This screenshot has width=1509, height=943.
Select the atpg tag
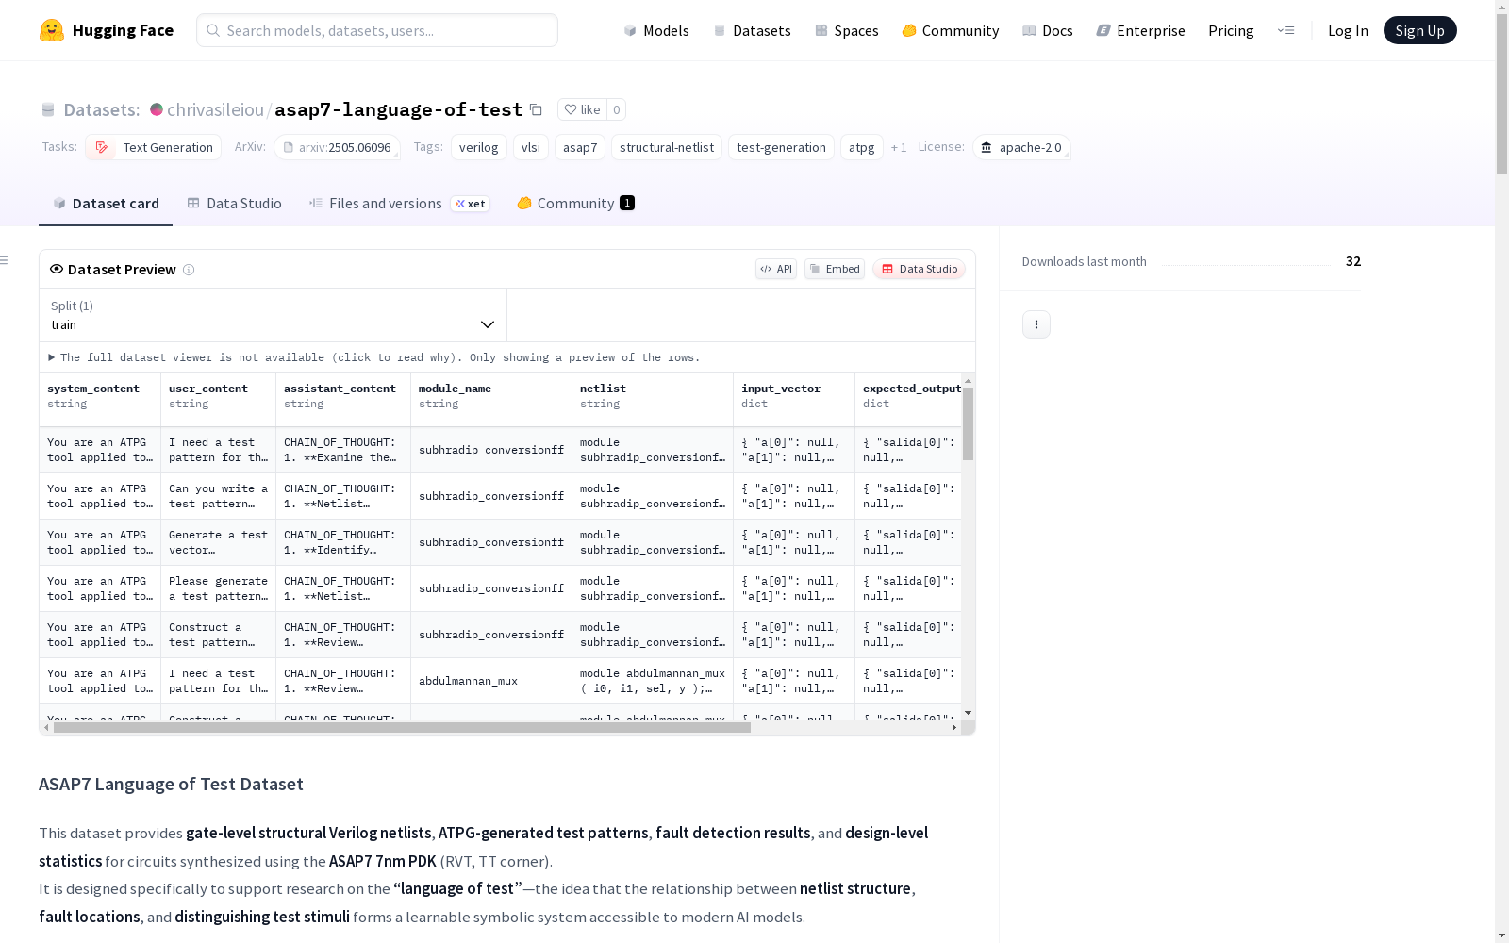[x=862, y=147]
